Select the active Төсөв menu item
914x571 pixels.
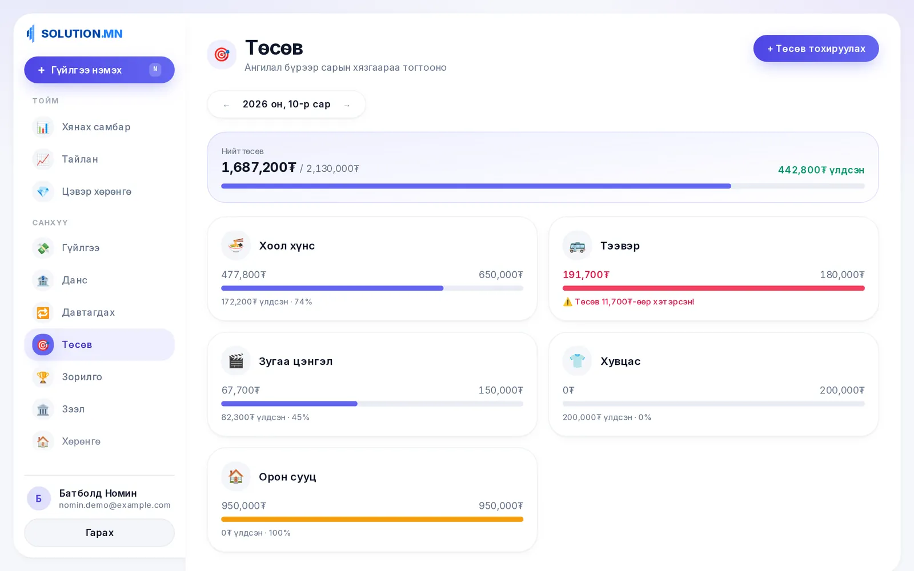(x=99, y=345)
